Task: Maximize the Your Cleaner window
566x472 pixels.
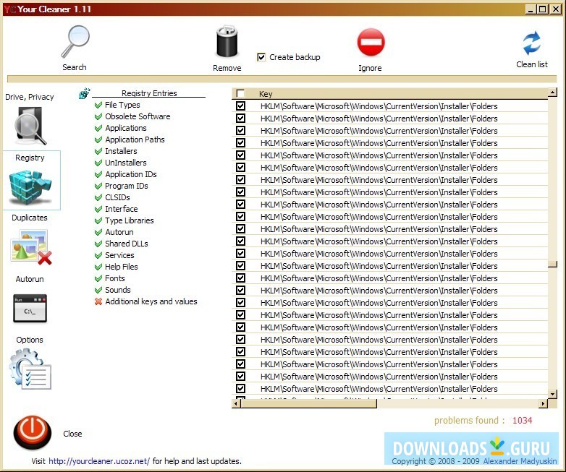Action: pos(542,9)
